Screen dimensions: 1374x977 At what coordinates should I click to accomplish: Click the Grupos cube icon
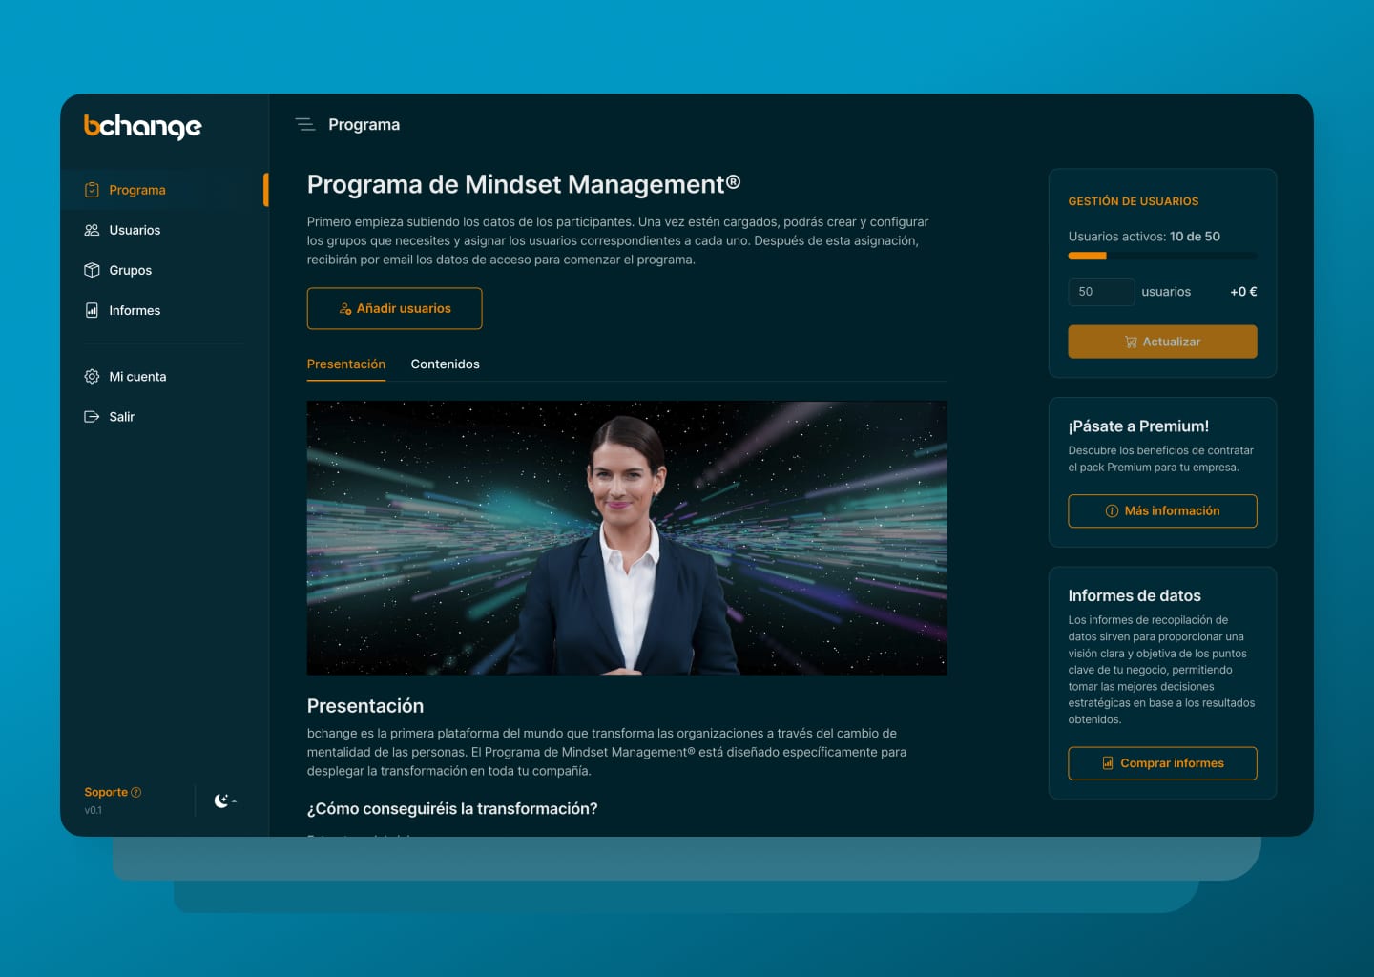[x=92, y=270]
